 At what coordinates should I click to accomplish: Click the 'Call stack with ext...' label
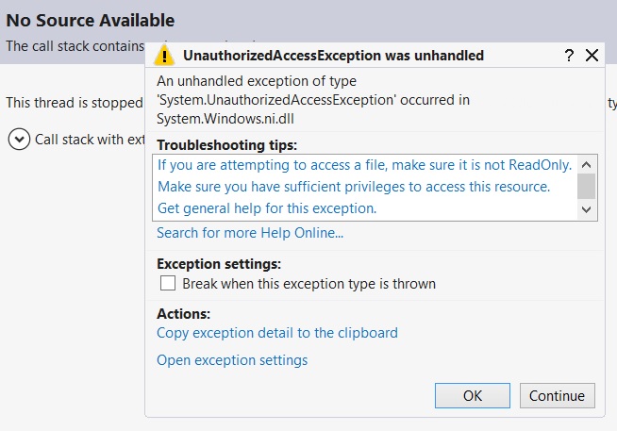(91, 140)
